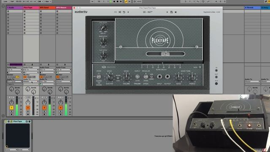
Task: Toggle the Noise switch on PlexiTape
Action: point(200,67)
